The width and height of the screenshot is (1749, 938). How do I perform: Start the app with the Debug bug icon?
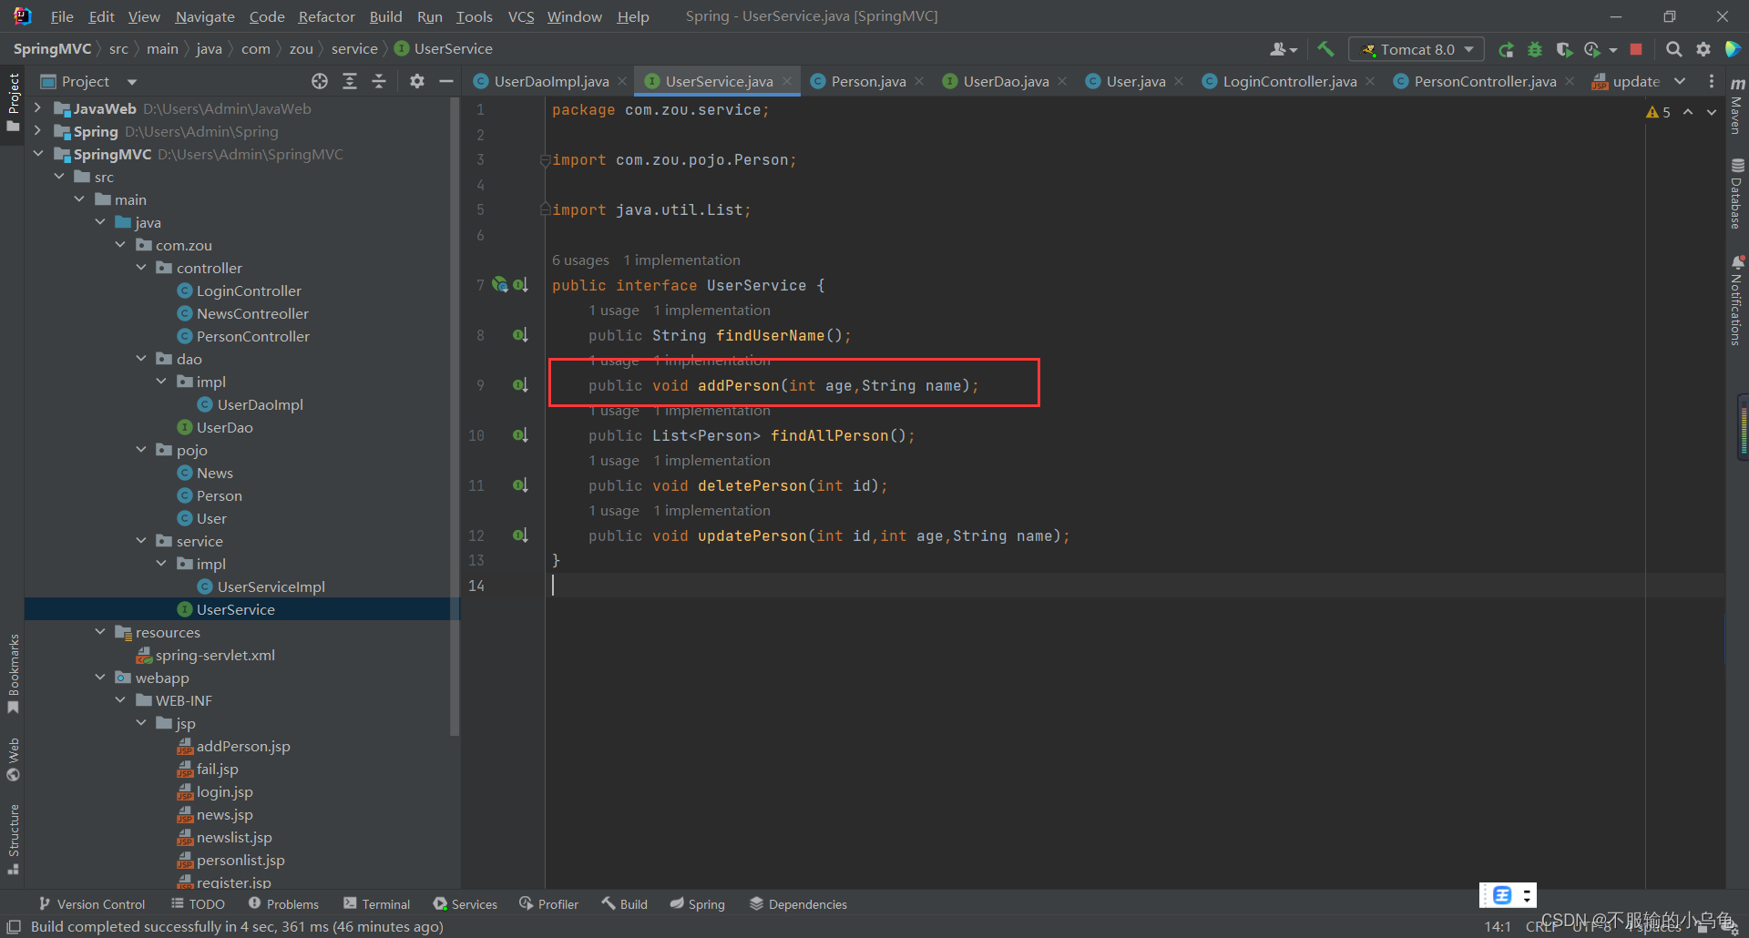(x=1535, y=49)
